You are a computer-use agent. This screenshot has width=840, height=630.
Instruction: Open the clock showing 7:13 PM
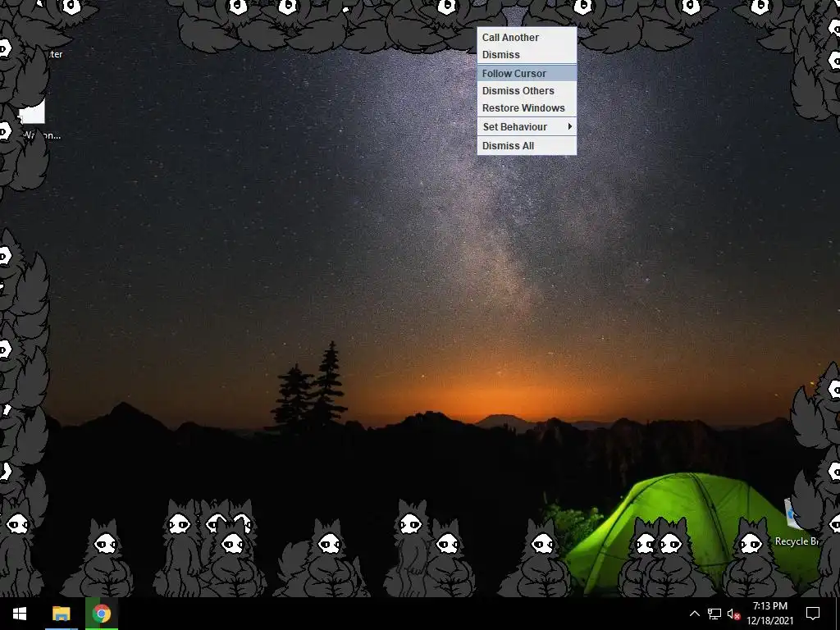(x=769, y=614)
